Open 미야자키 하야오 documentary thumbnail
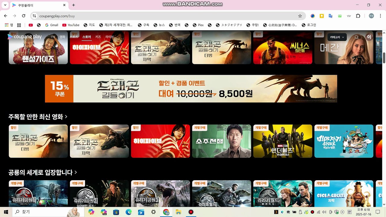Viewport: 386px width, 217px height. [344, 141]
